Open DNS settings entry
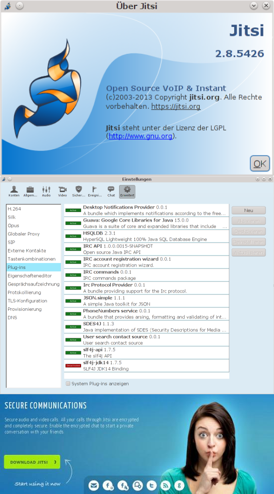Image resolution: width=274 pixels, height=494 pixels. click(33, 317)
